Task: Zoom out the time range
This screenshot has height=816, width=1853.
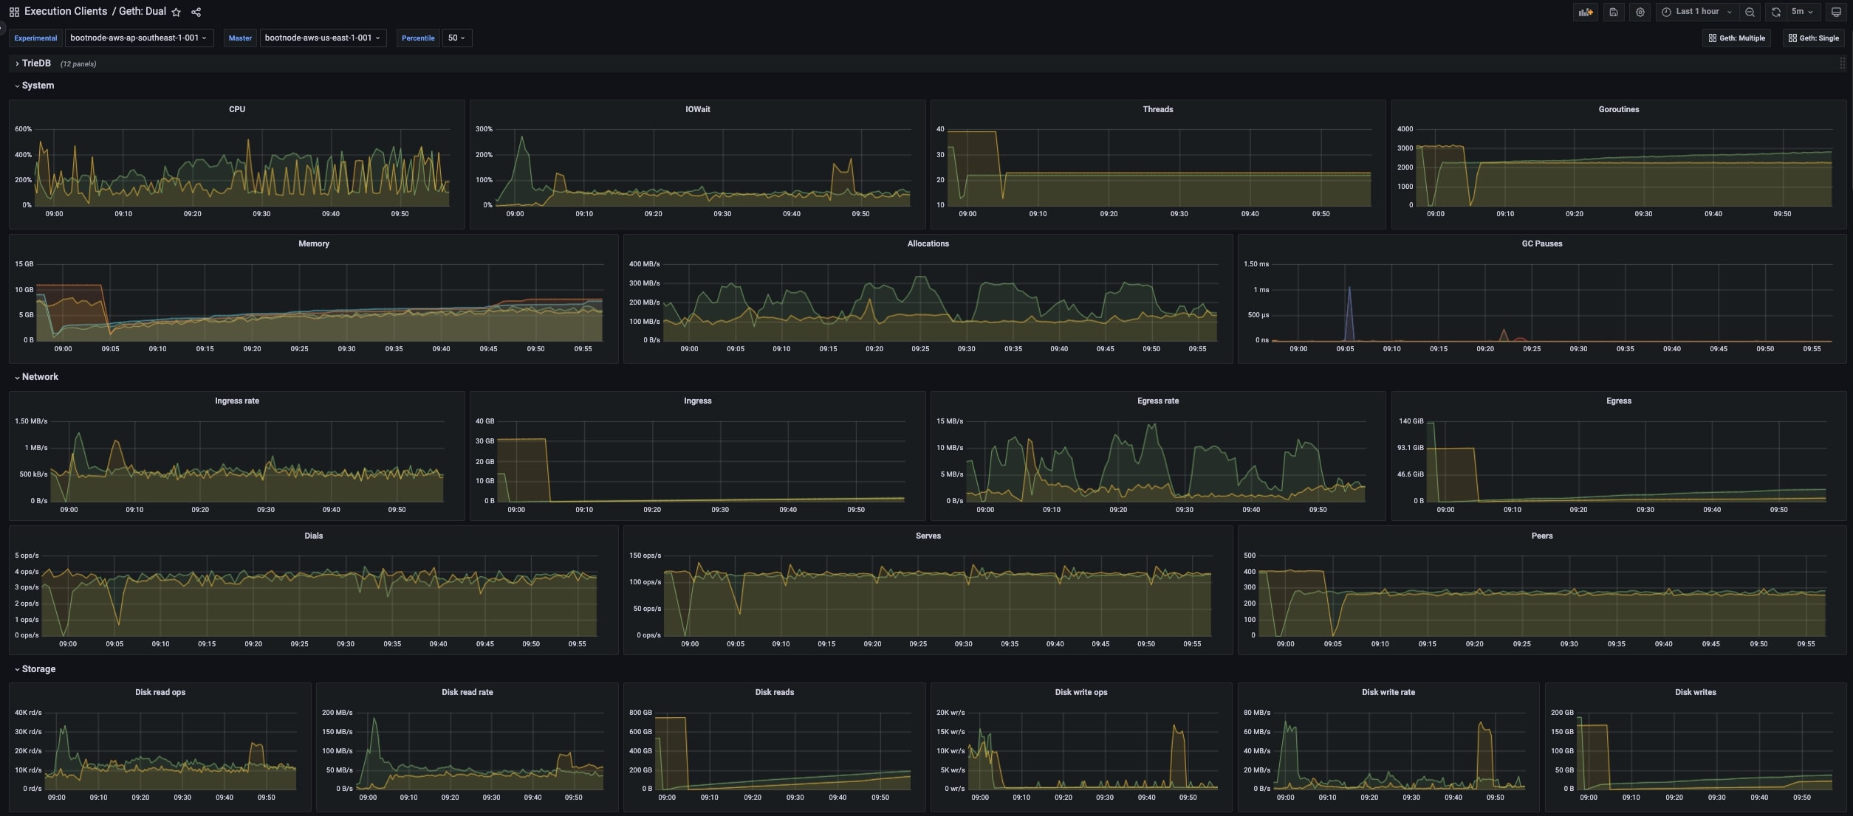Action: click(1750, 12)
